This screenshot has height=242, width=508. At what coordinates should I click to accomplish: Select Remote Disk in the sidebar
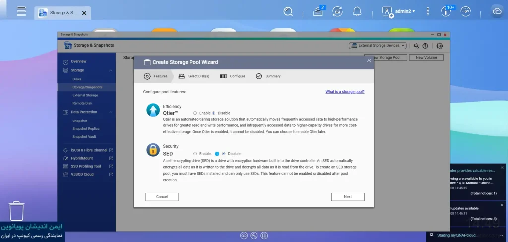coord(82,103)
